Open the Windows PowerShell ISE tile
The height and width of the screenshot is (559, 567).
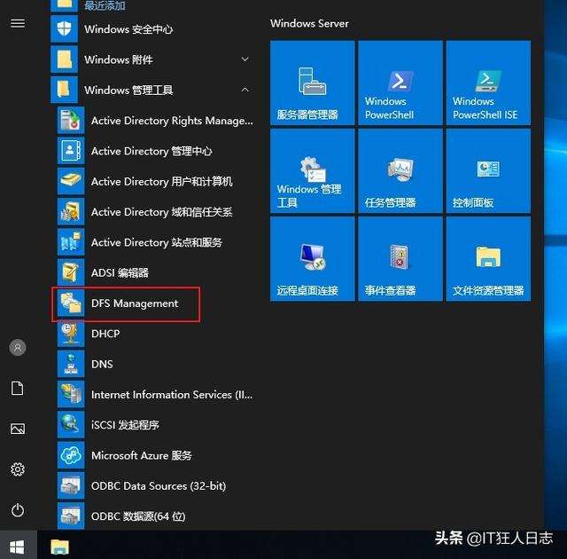click(488, 83)
